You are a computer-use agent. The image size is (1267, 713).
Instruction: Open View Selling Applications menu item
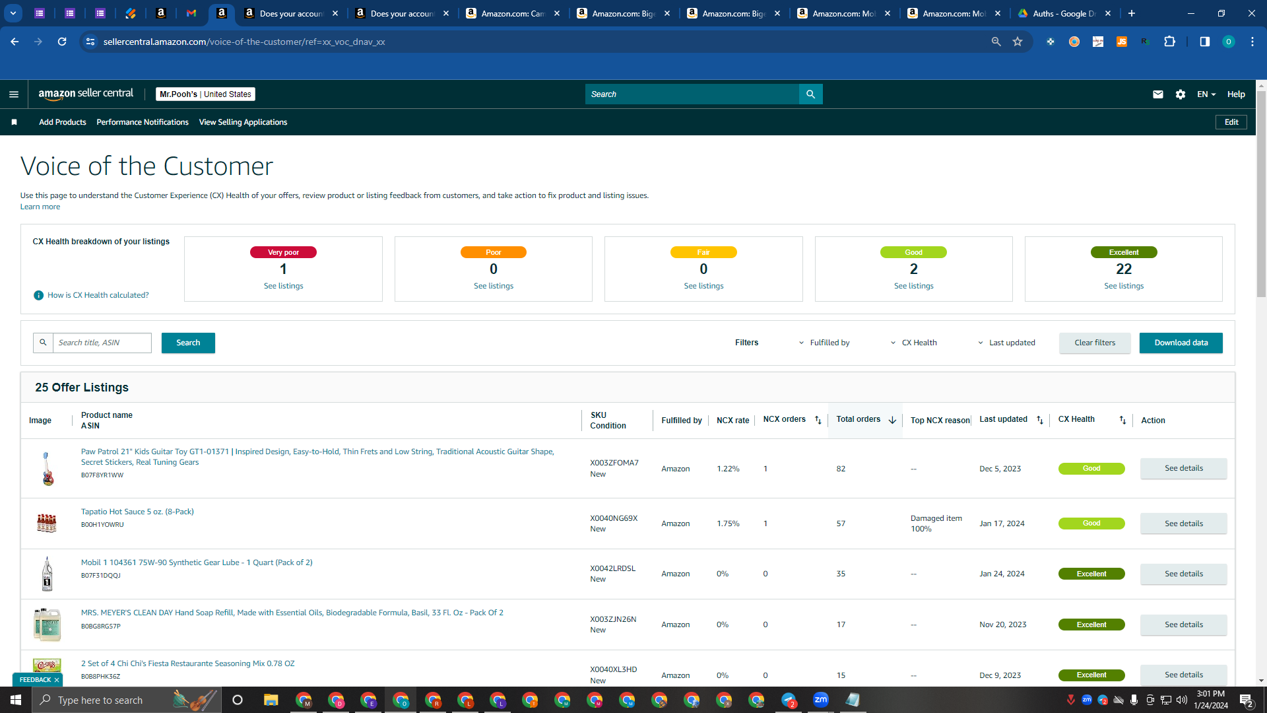click(x=243, y=122)
